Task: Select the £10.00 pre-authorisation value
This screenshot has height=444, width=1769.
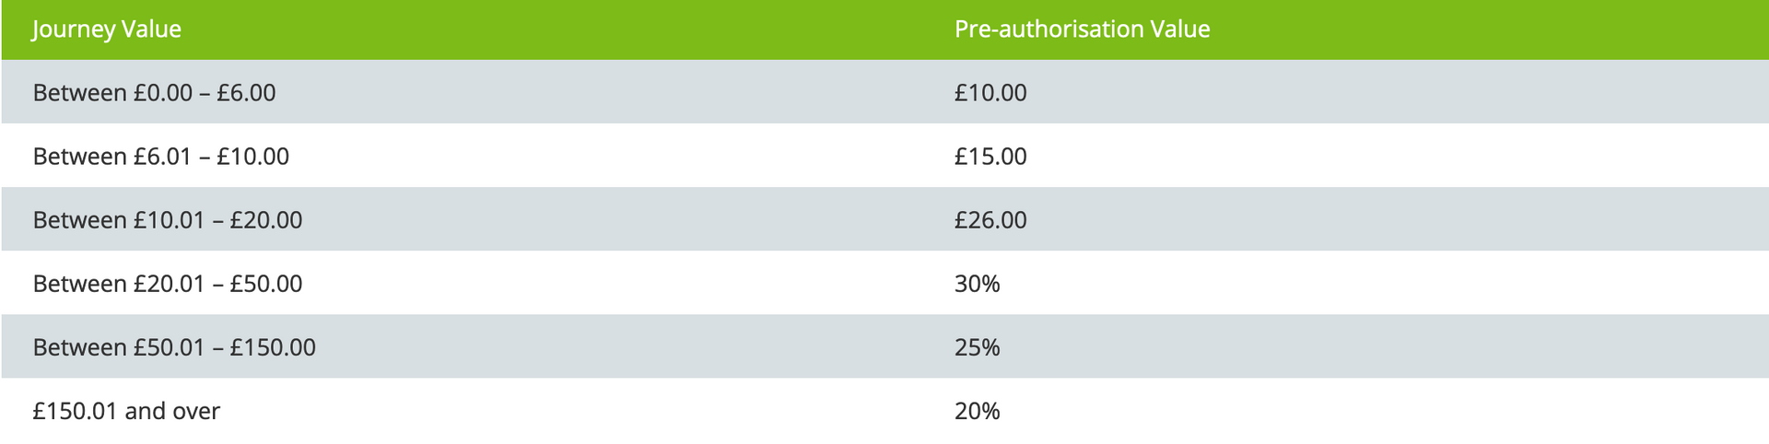Action: pyautogui.click(x=990, y=92)
